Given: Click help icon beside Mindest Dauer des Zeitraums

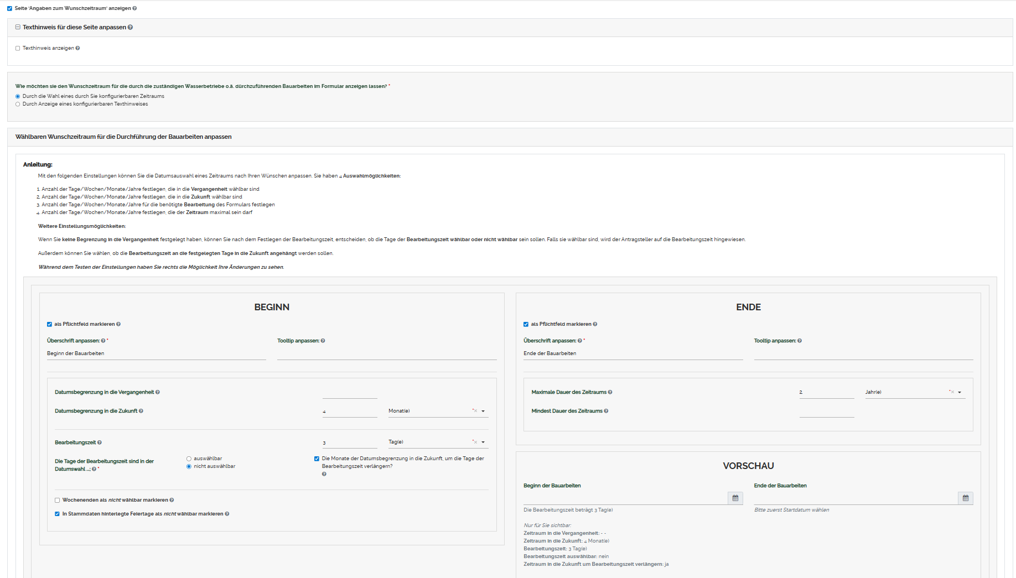Looking at the screenshot, I should point(606,411).
